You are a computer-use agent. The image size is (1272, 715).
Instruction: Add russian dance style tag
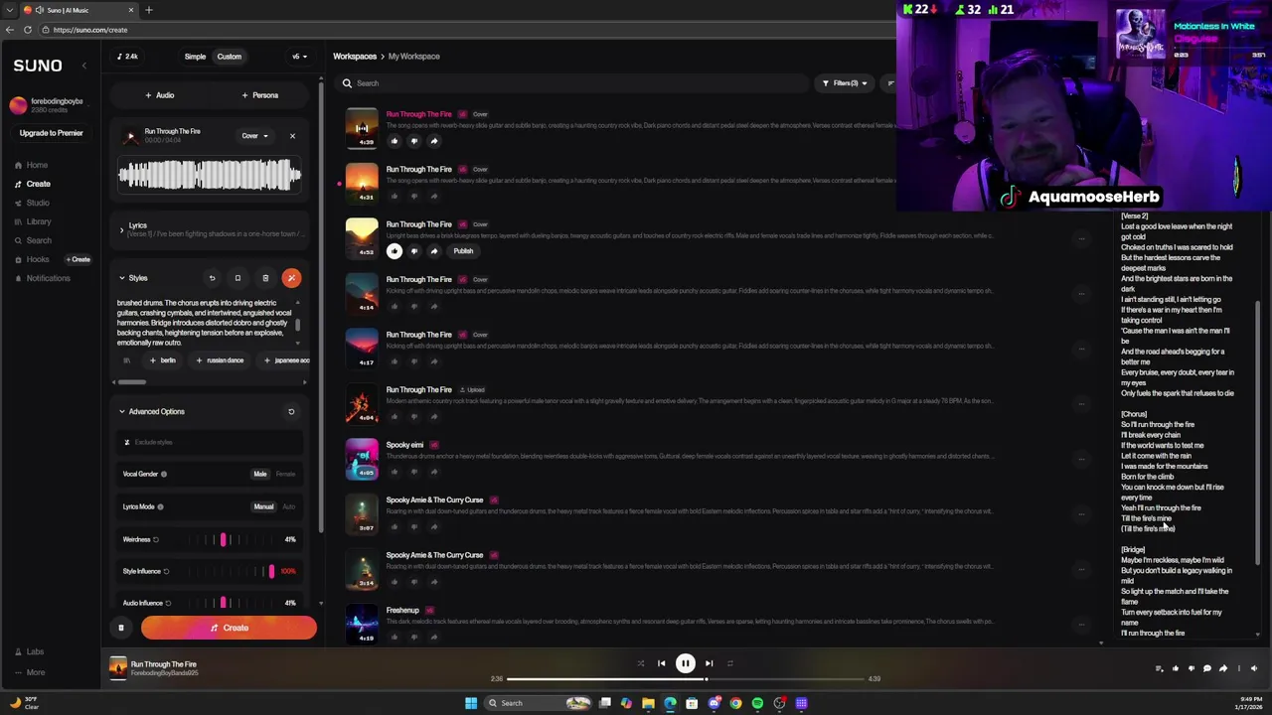click(220, 360)
